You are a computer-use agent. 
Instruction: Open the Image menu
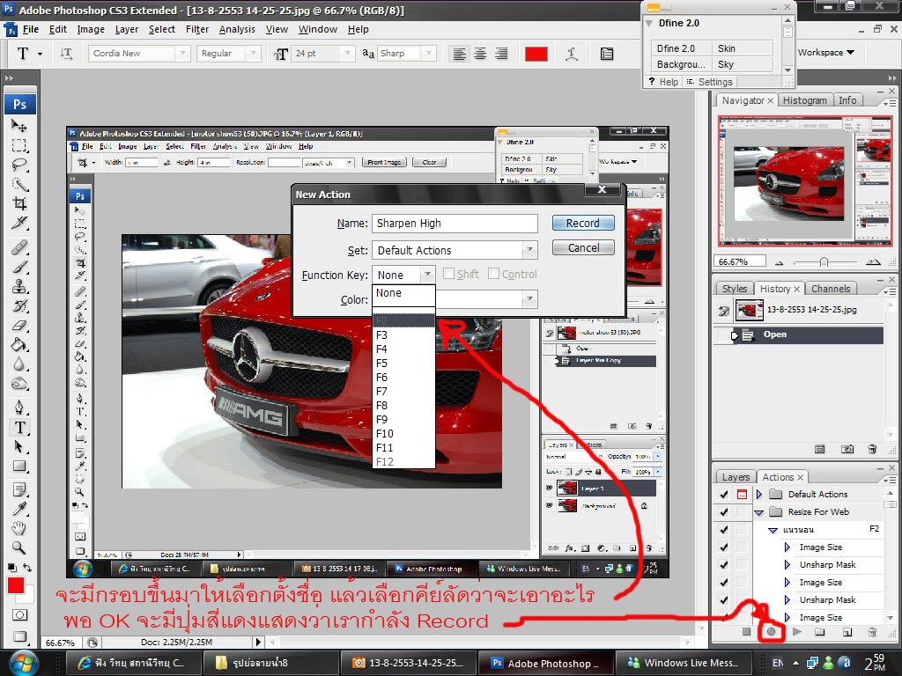(x=91, y=29)
